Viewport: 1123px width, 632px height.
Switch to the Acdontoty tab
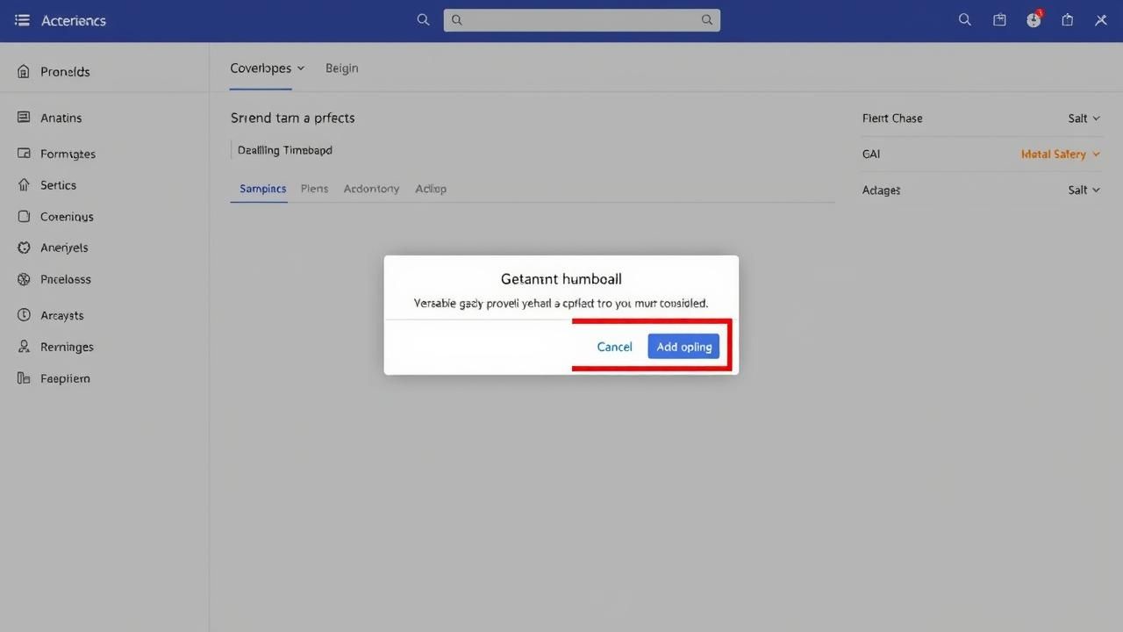tap(371, 189)
